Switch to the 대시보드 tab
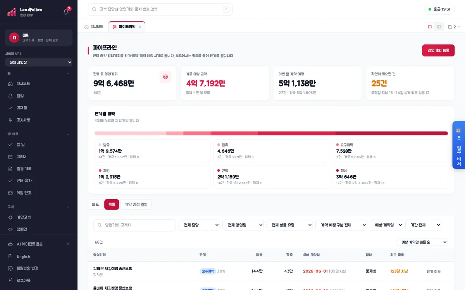The image size is (465, 290). [94, 27]
